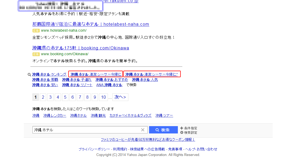Open www.booking.com/Okinawa green URL

pos(64,54)
